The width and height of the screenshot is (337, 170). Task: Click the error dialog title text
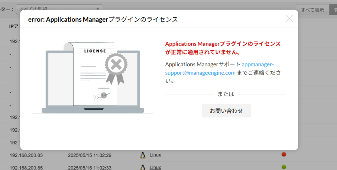[x=103, y=20]
